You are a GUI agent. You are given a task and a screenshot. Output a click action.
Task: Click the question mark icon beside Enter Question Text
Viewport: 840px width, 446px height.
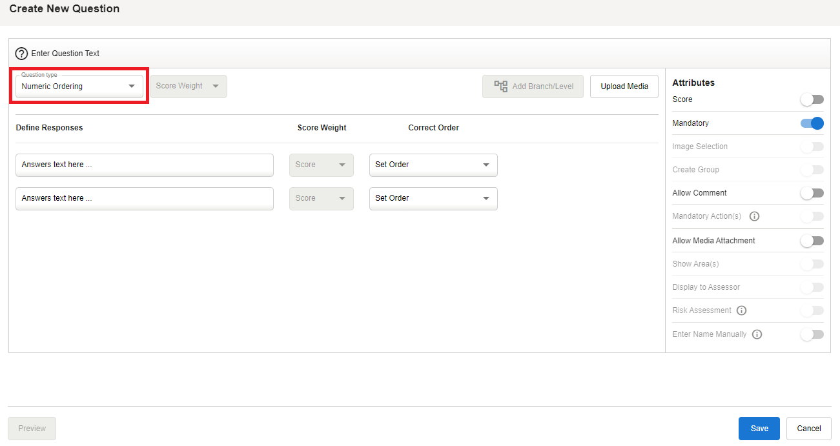coord(21,54)
